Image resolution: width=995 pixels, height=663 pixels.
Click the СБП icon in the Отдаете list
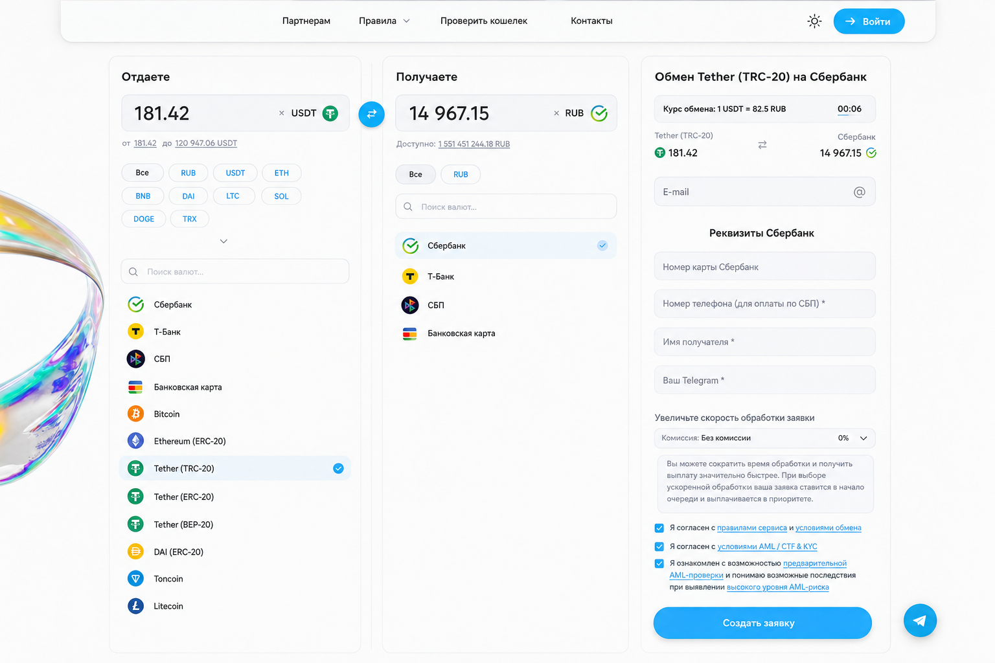coord(135,359)
